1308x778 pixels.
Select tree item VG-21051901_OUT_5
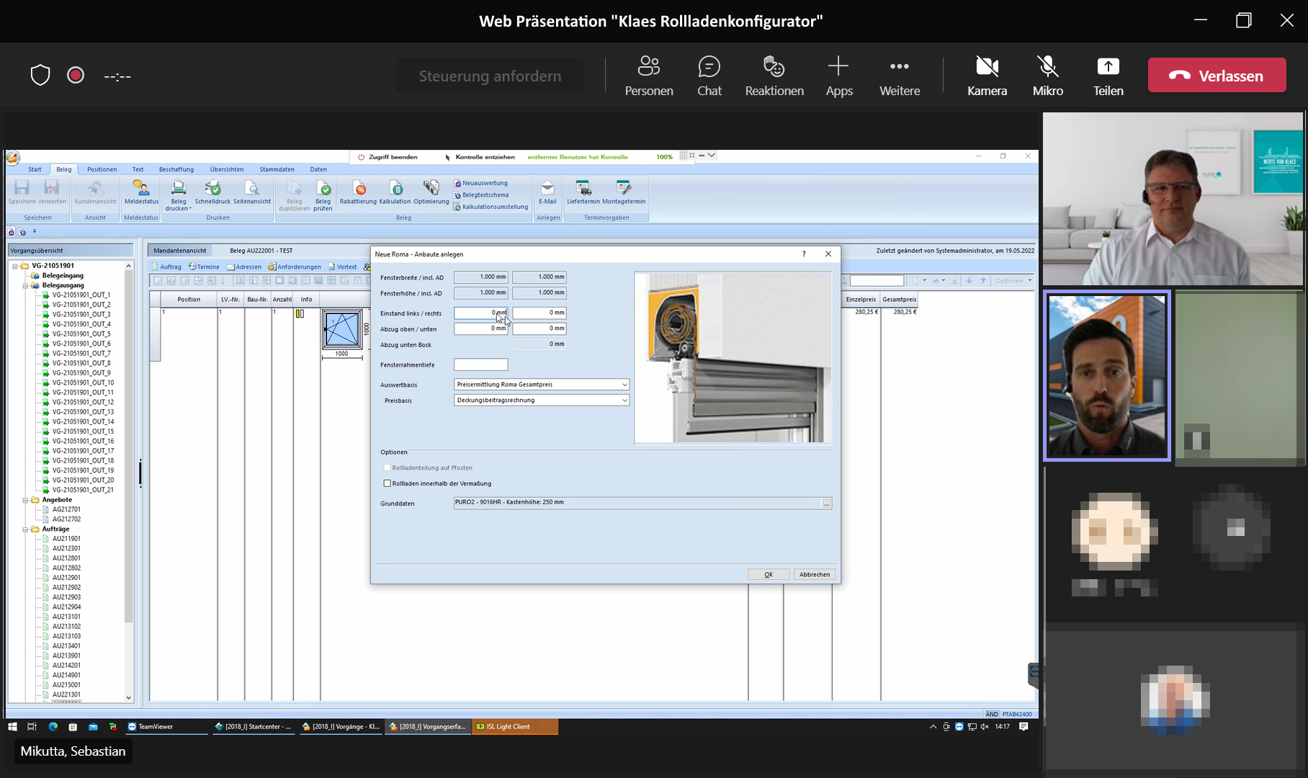point(81,334)
